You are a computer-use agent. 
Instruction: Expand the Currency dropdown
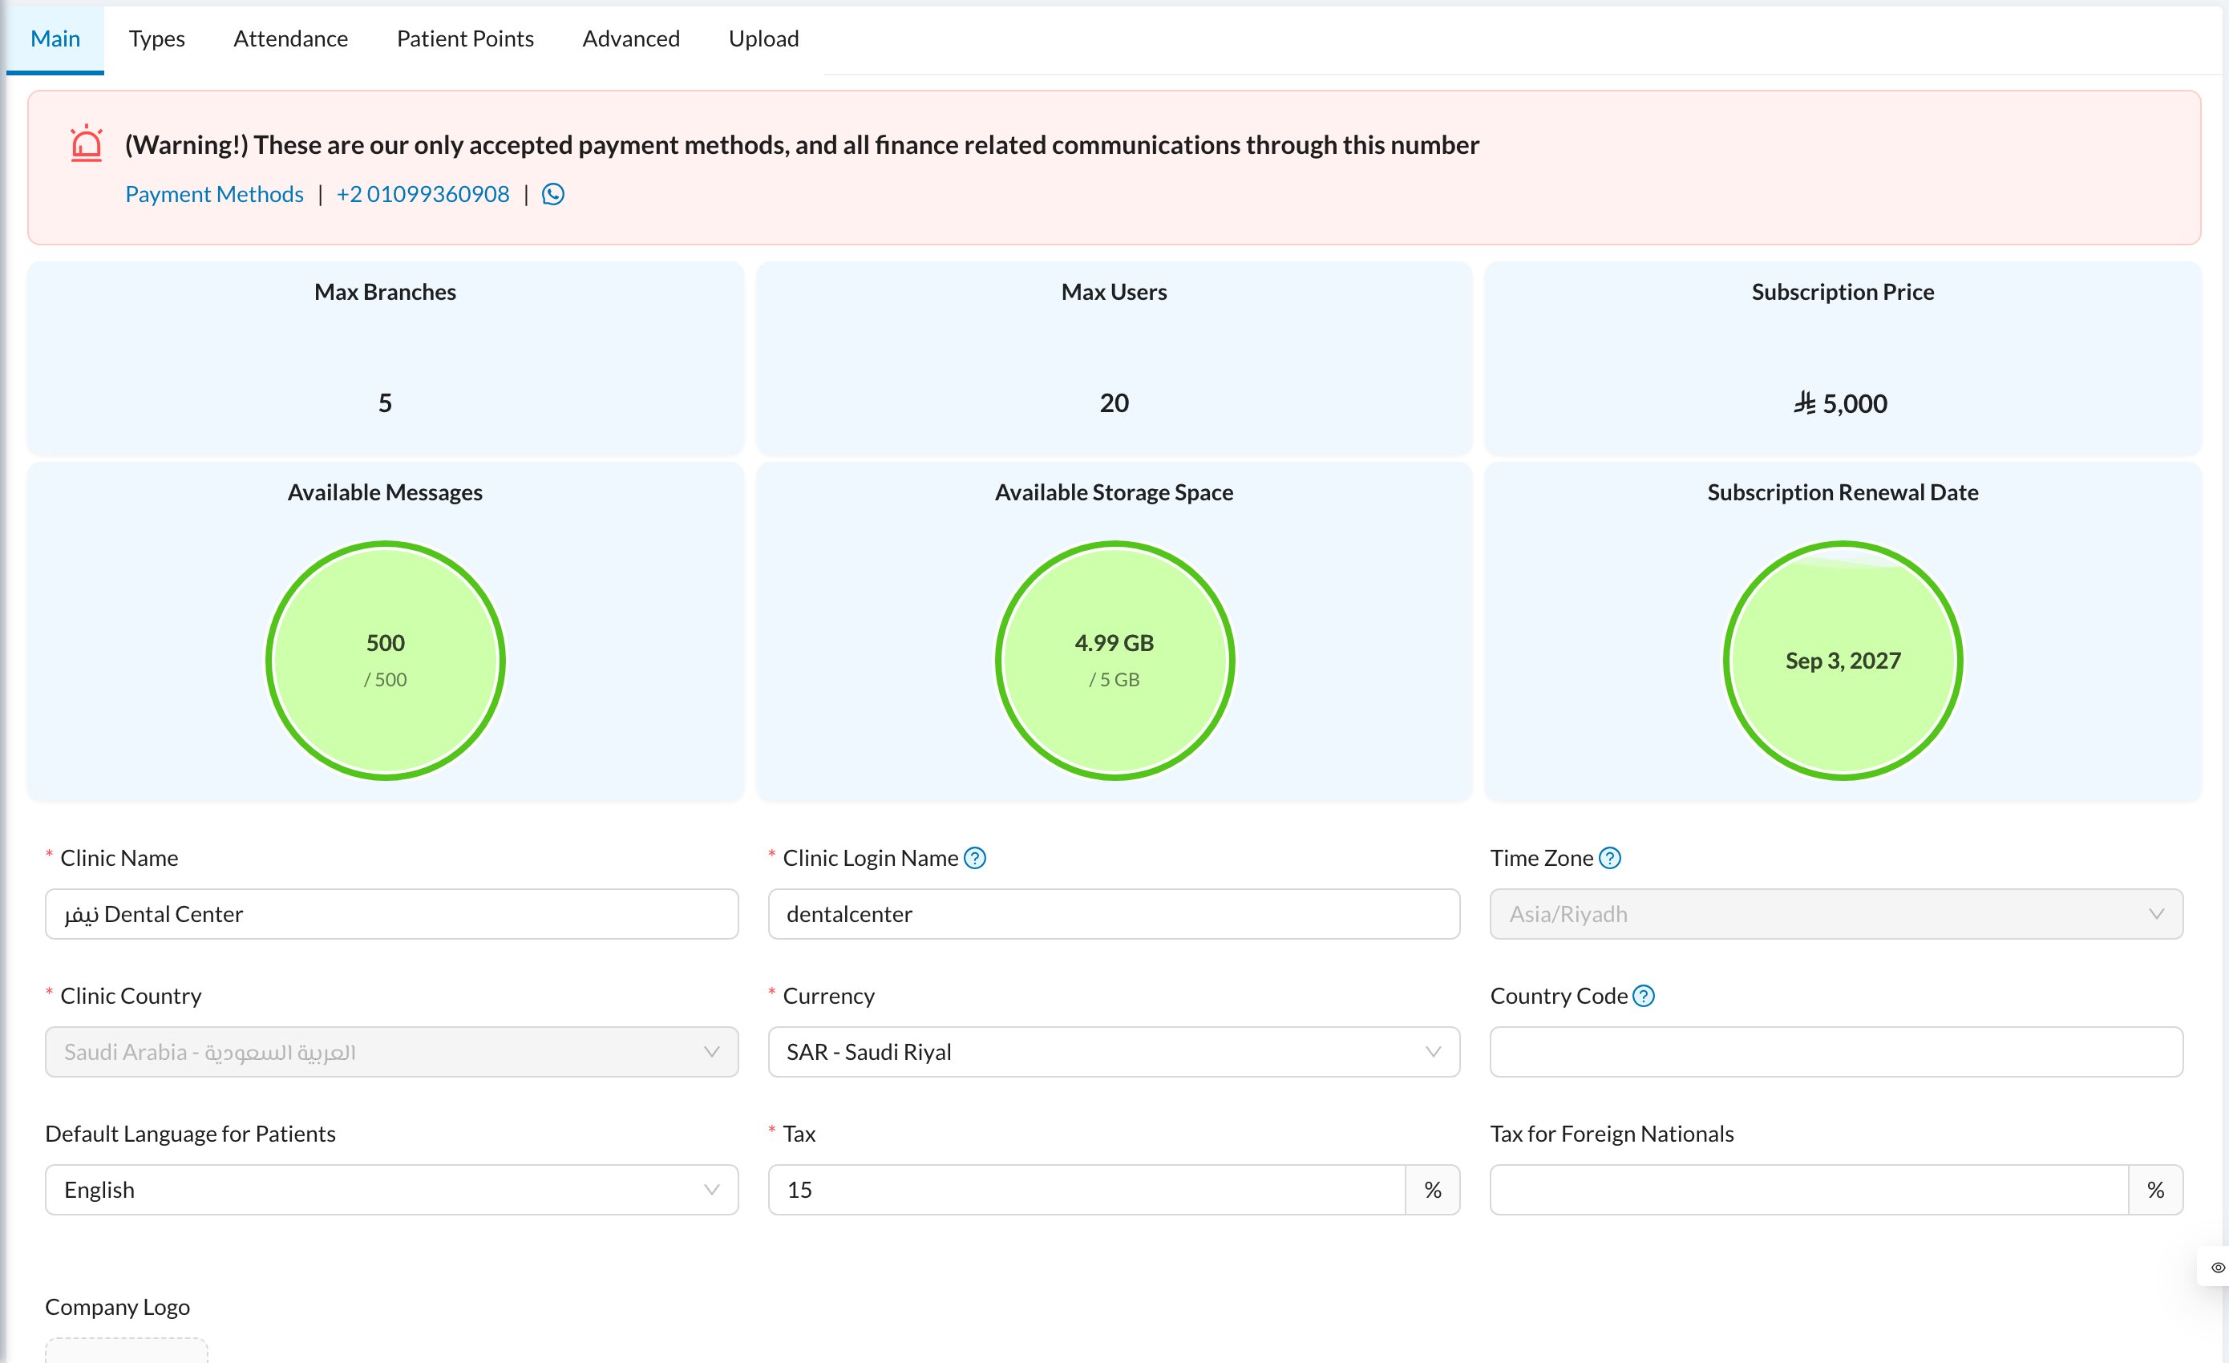[1114, 1052]
